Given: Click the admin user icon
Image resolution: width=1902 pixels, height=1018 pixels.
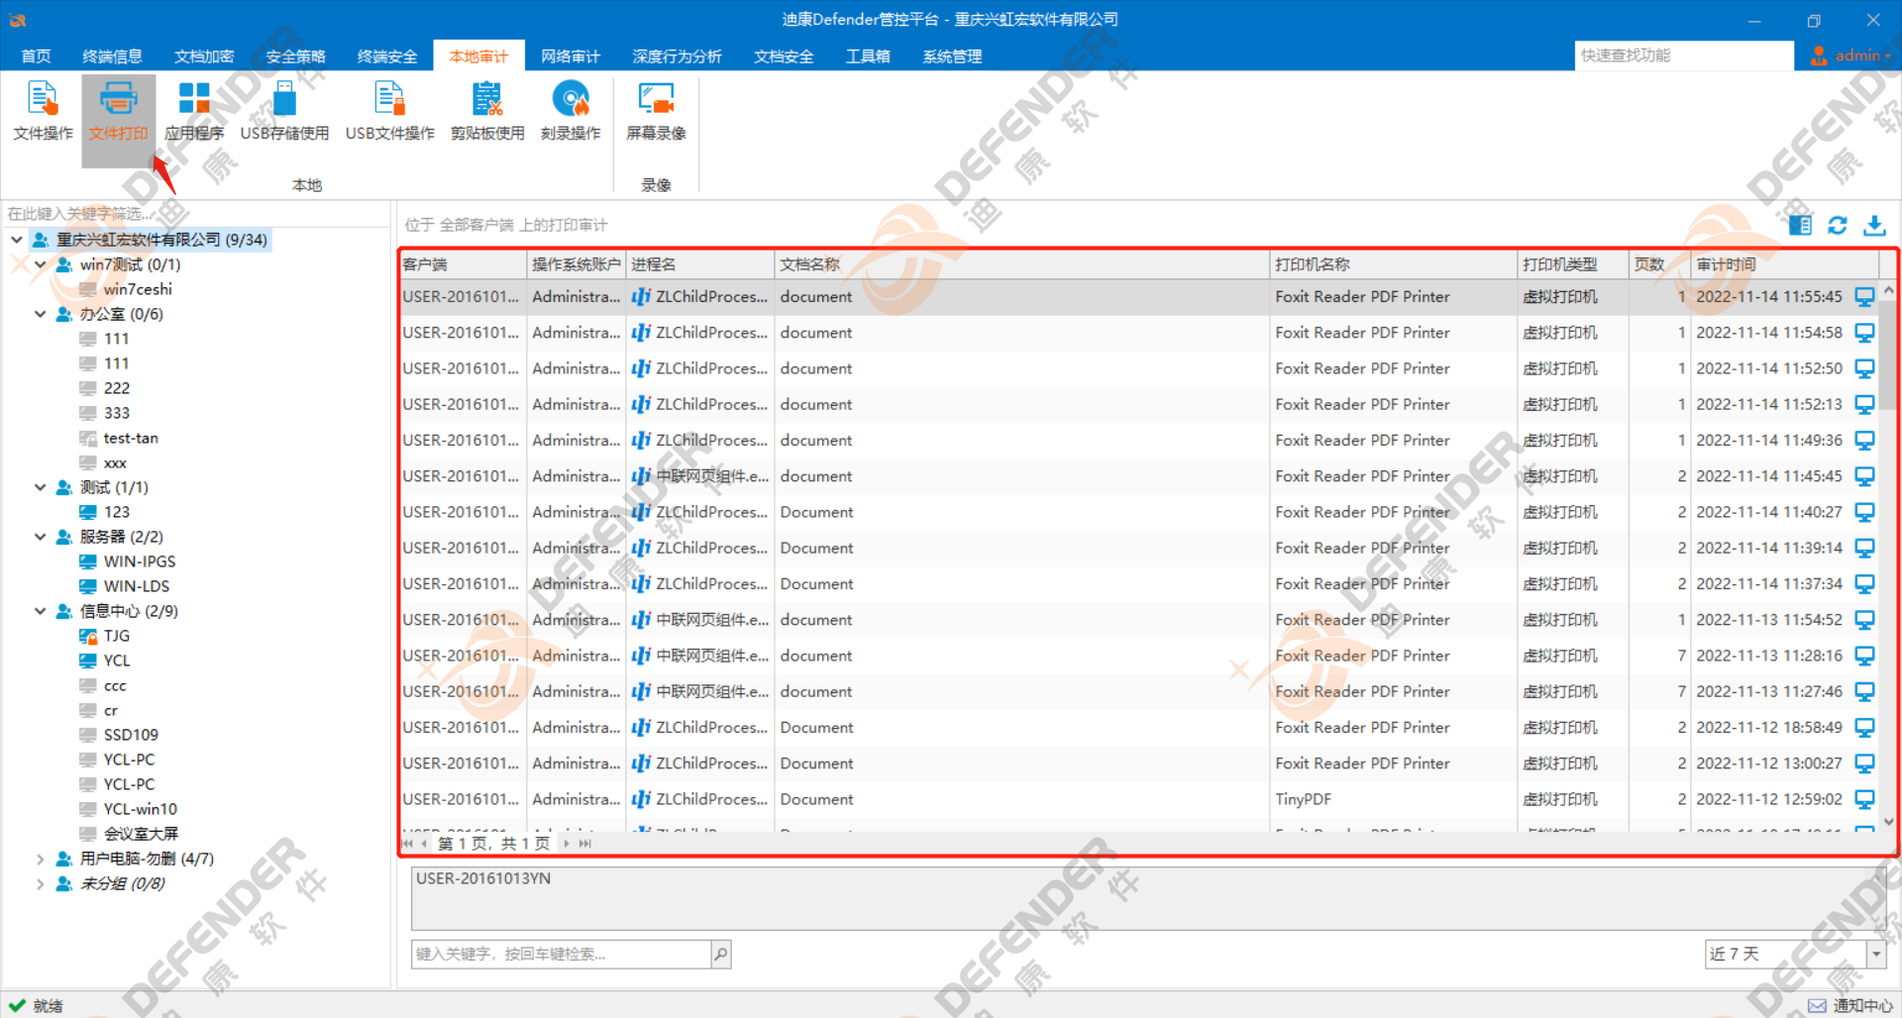Looking at the screenshot, I should [1819, 55].
